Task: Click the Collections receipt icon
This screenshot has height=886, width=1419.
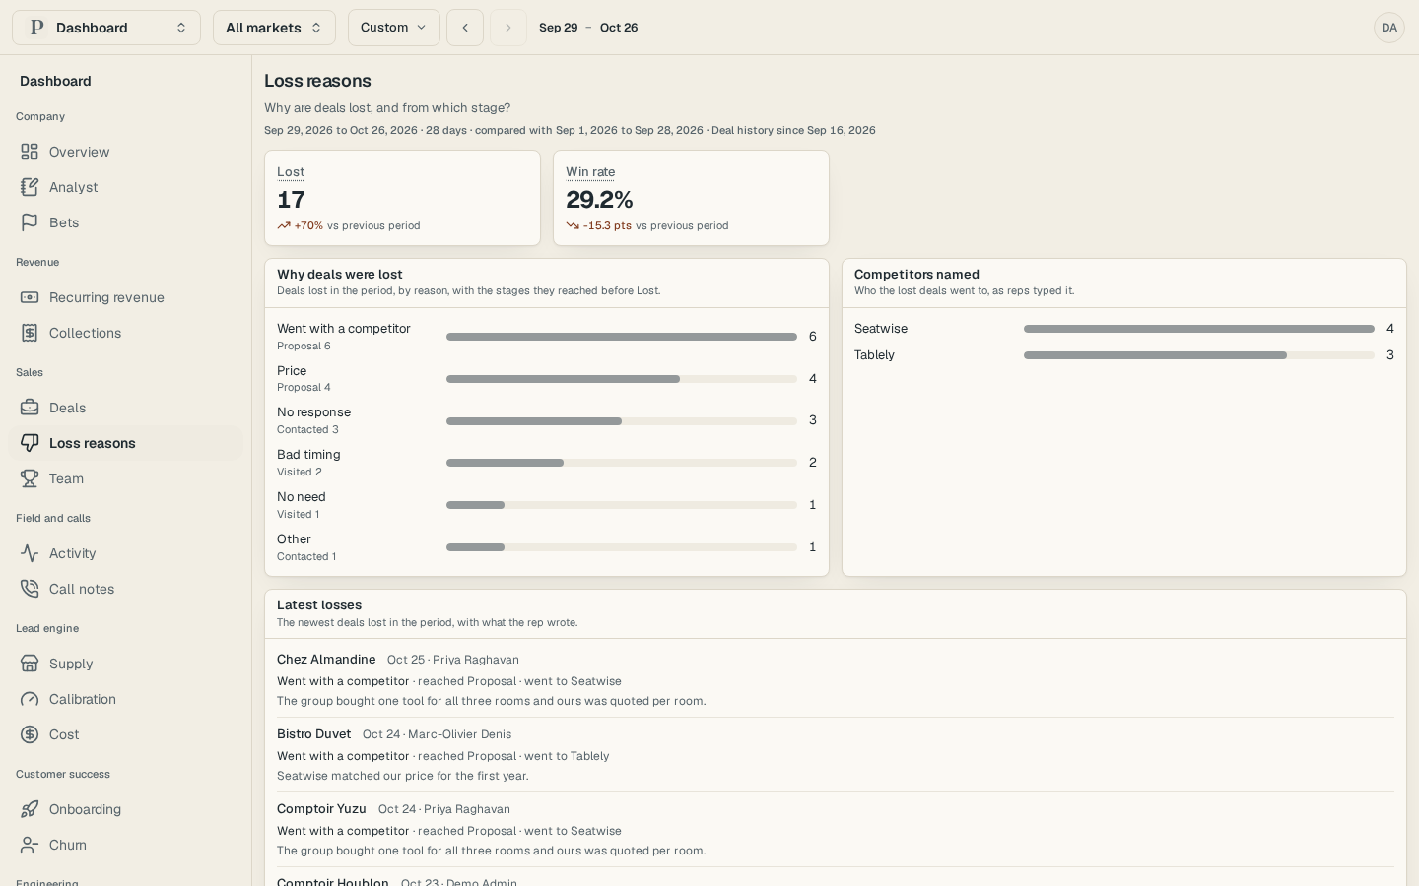Action: click(30, 333)
